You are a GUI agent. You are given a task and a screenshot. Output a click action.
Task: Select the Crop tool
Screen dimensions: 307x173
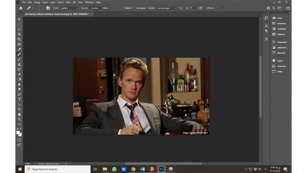point(19,39)
